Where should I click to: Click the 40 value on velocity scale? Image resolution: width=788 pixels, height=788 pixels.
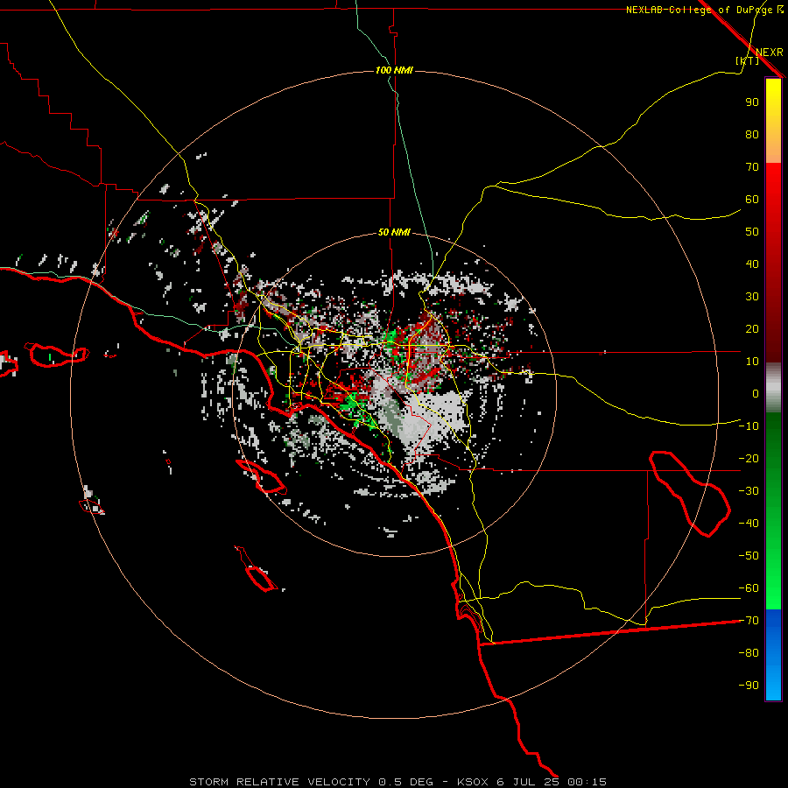tap(752, 264)
